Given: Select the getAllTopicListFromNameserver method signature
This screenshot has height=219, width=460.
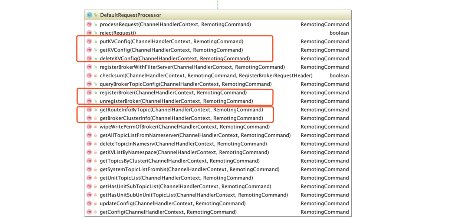Looking at the screenshot, I should 195,135.
